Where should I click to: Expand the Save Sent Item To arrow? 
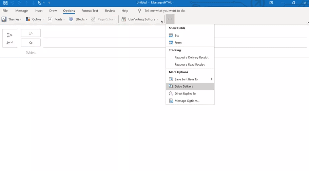(211, 79)
